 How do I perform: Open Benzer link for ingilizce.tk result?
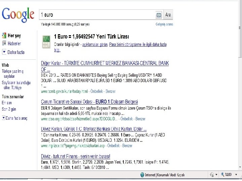coord(127,145)
